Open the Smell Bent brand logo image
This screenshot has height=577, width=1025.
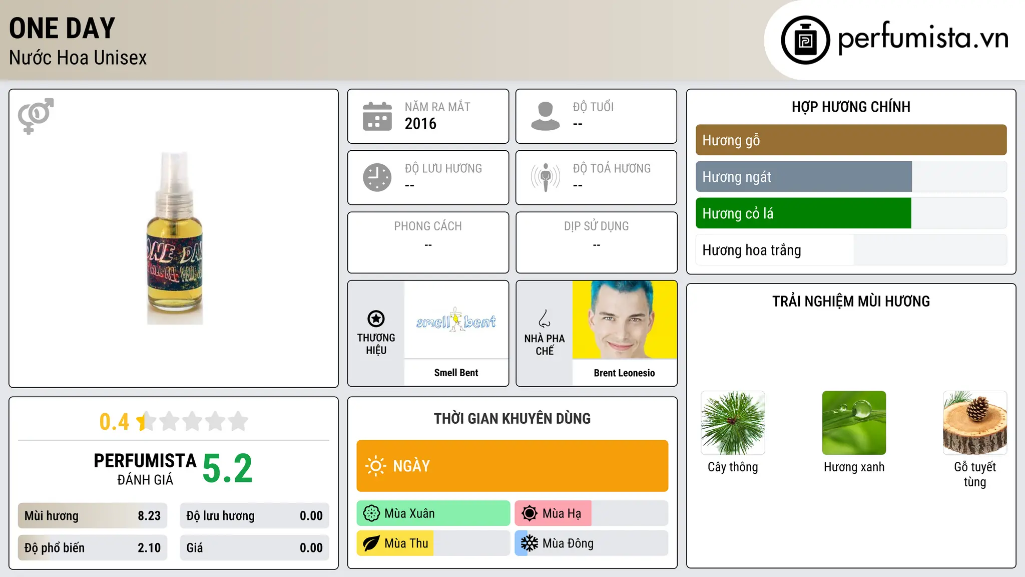click(x=456, y=320)
